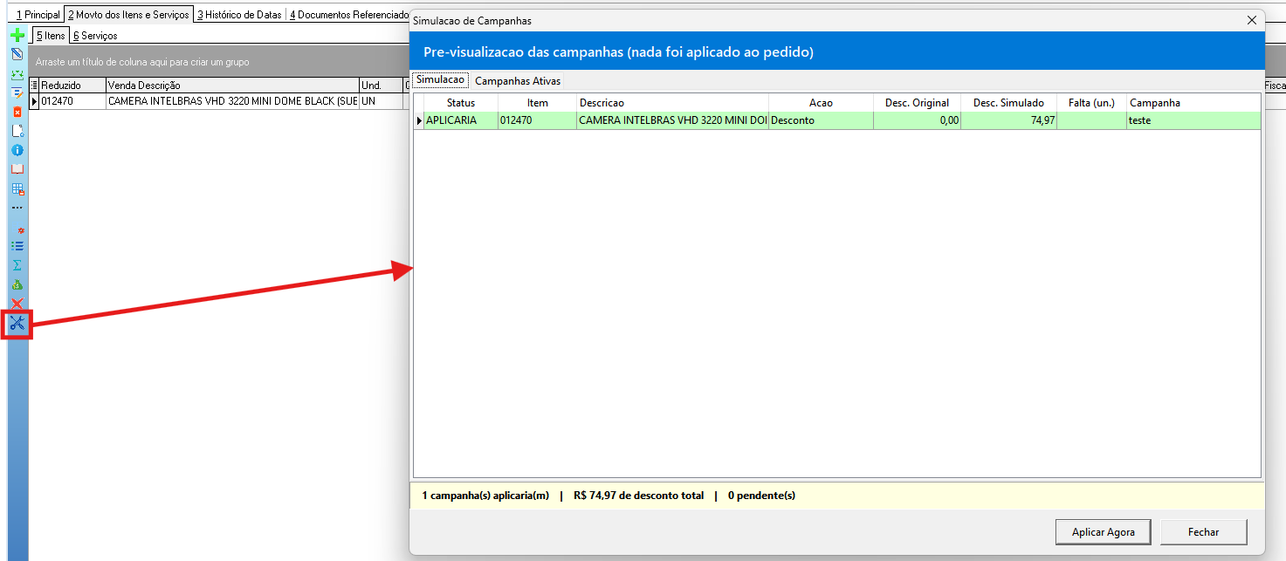Click the Desconto action cell
The width and height of the screenshot is (1286, 561).
click(x=821, y=120)
